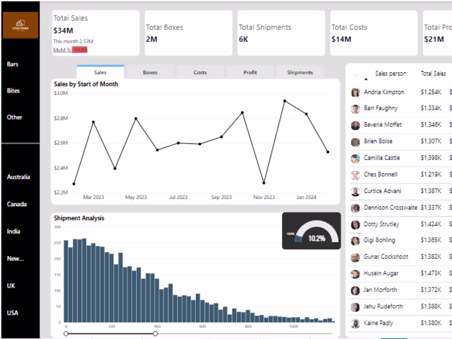The image size is (452, 339).
Task: Click Gigi Bohling's avatar in the sales table
Action: pyautogui.click(x=355, y=240)
